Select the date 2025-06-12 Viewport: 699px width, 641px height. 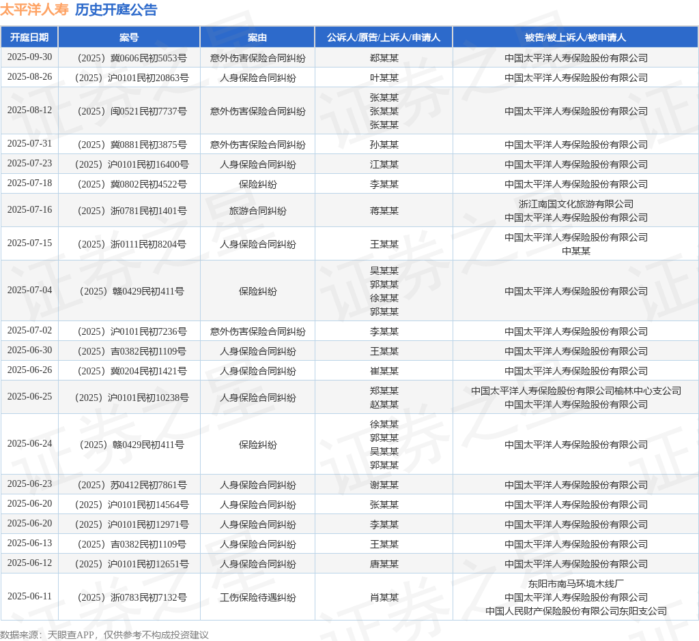29,563
